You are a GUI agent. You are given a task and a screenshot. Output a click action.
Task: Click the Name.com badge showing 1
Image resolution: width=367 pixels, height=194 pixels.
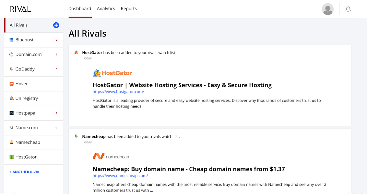pos(56,128)
